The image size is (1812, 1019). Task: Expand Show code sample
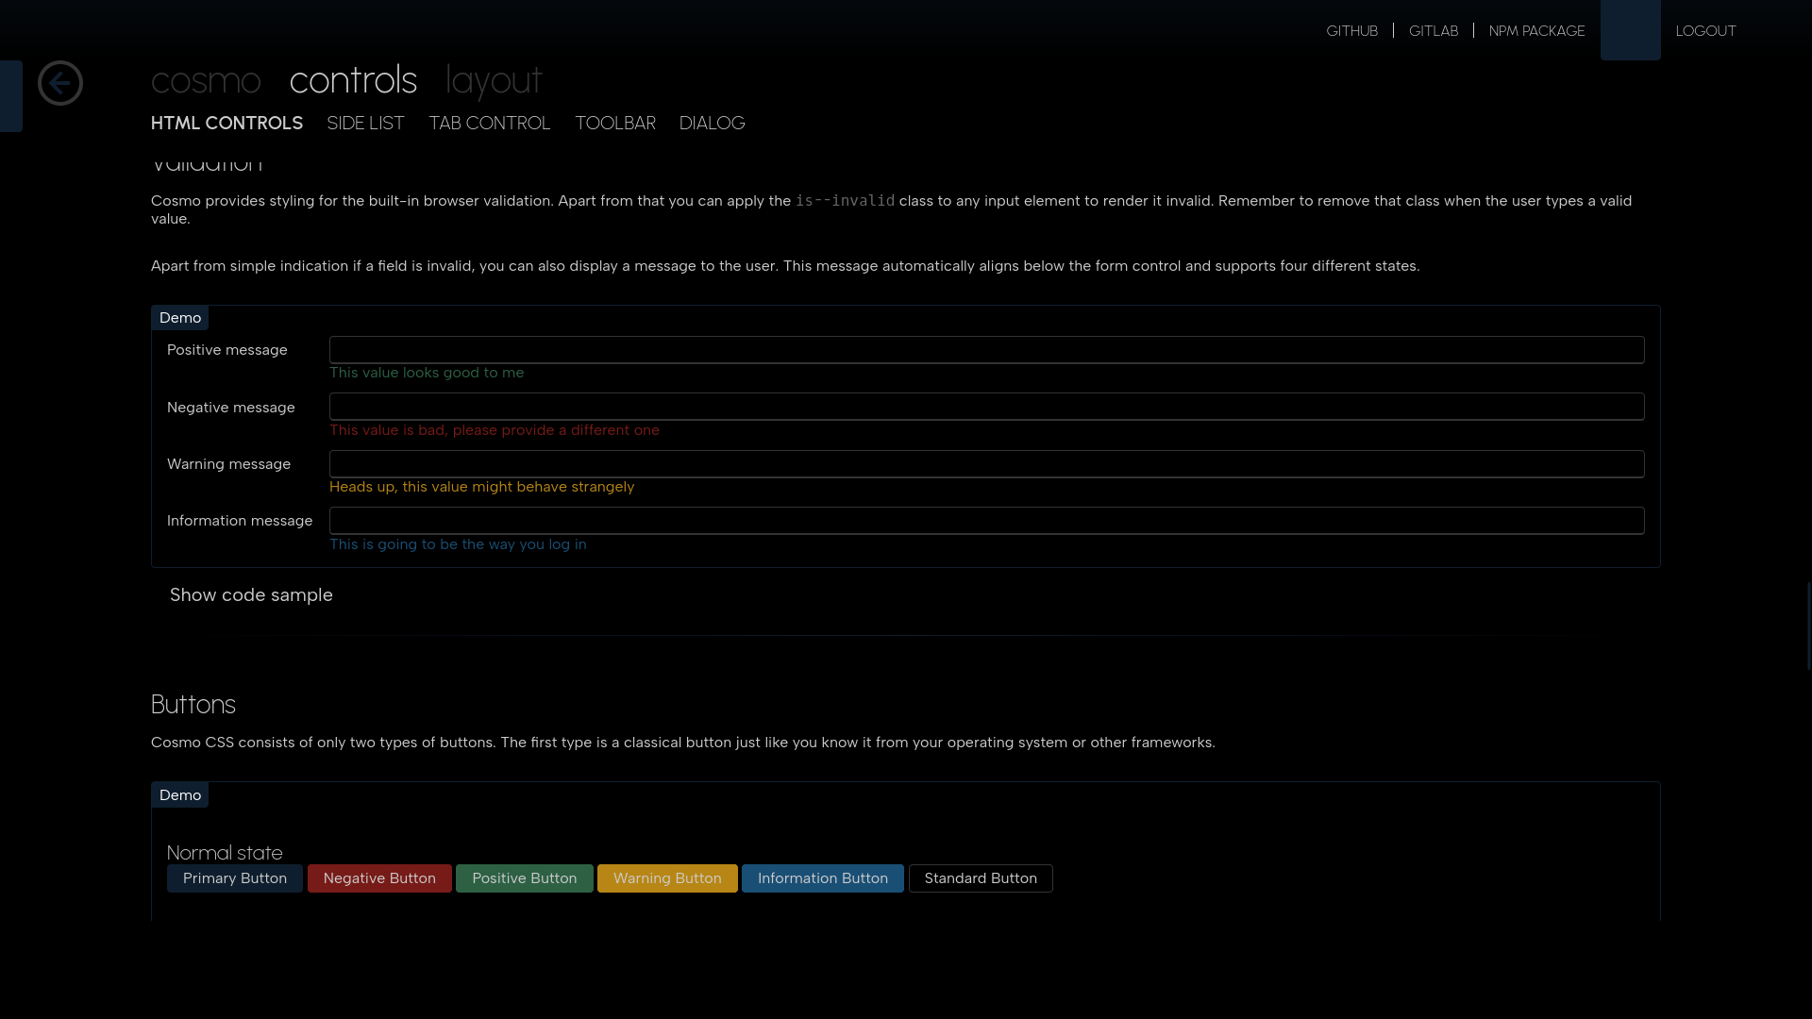click(251, 595)
